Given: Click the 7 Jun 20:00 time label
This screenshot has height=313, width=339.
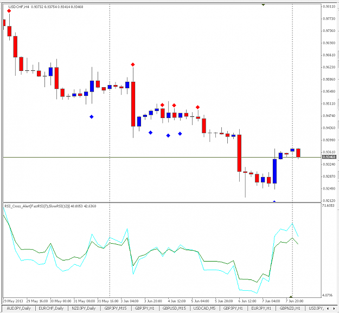Looking at the screenshot, I should pyautogui.click(x=295, y=301).
